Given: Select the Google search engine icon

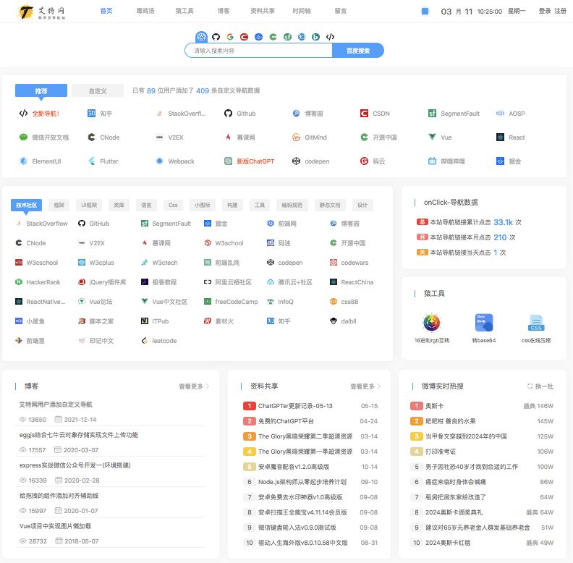Looking at the screenshot, I should (230, 37).
